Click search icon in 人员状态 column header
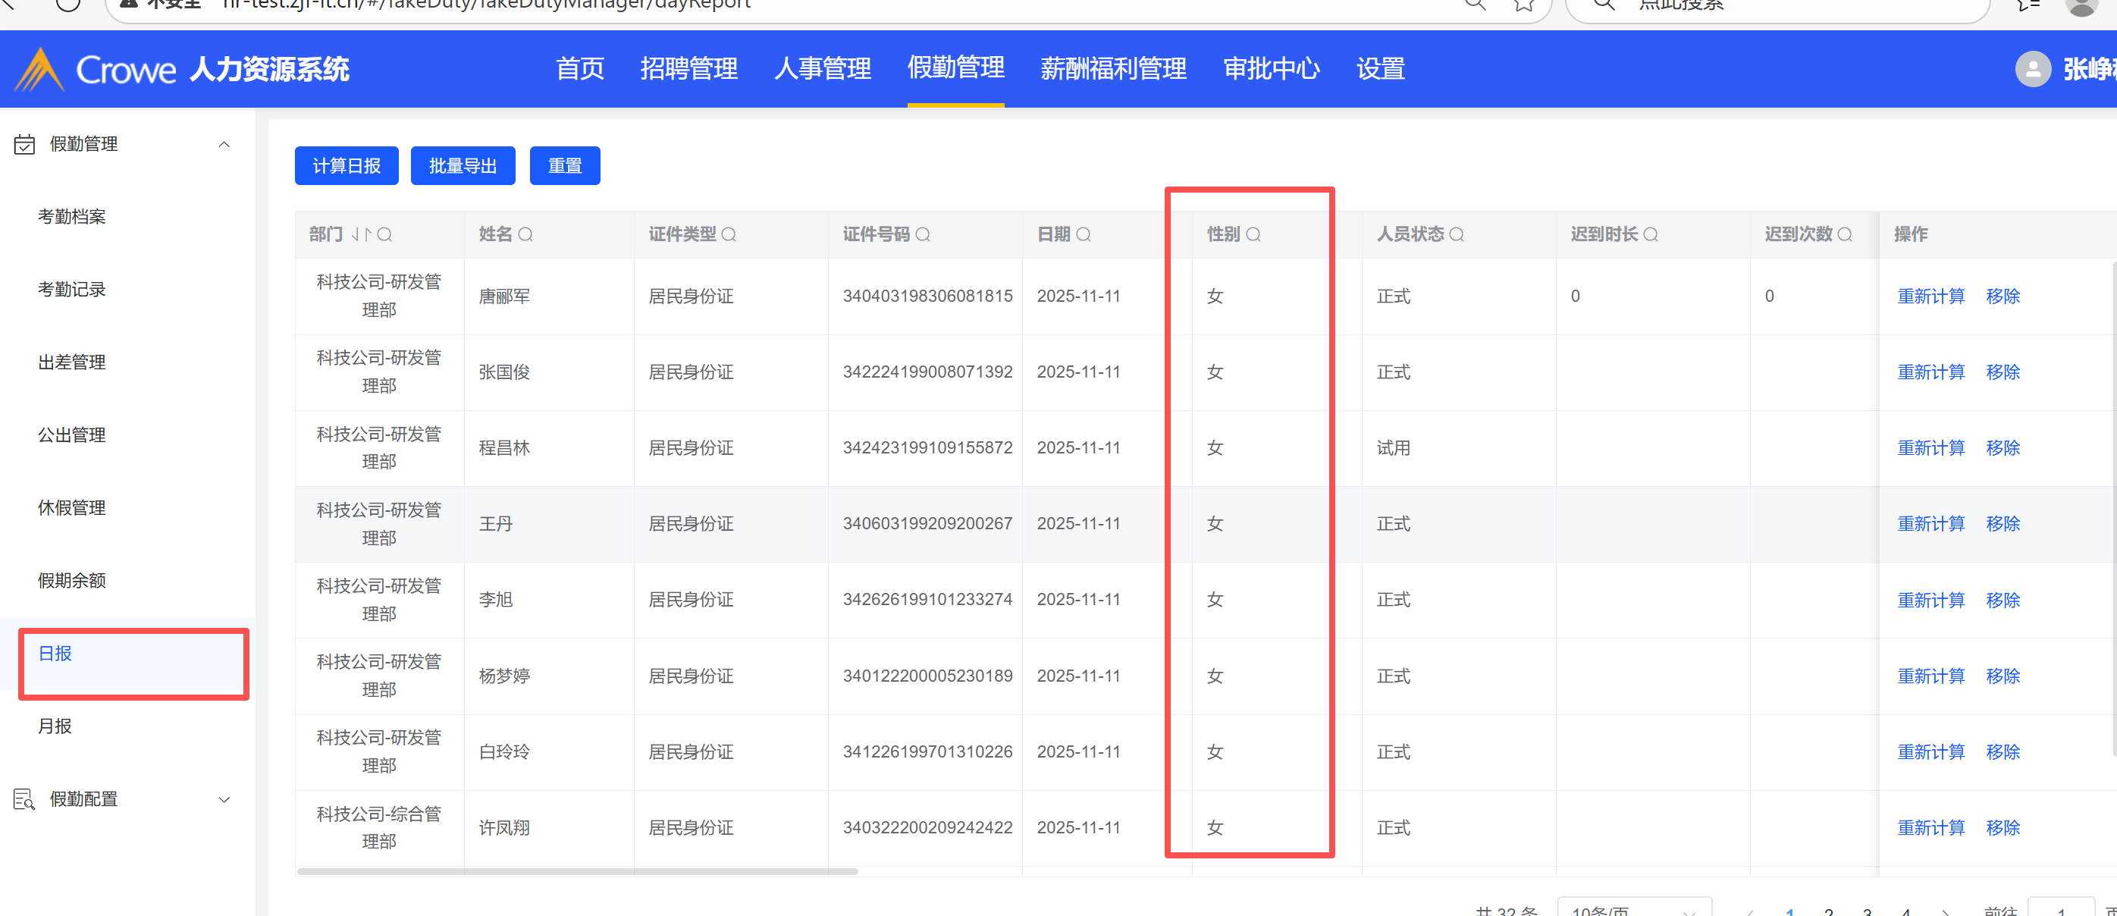 (x=1457, y=235)
